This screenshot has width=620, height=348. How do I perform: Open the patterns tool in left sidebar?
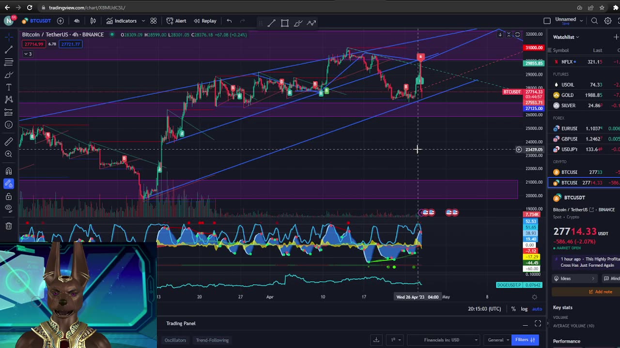(x=9, y=100)
